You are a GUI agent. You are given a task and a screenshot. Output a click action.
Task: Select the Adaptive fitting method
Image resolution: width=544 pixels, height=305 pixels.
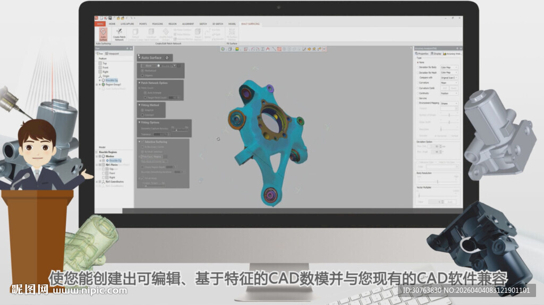[x=142, y=110]
